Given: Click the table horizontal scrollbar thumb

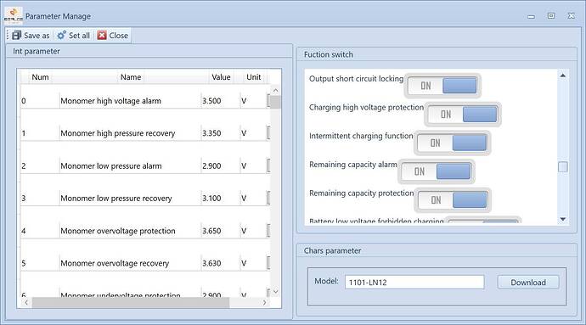Looking at the screenshot, I should [131, 303].
